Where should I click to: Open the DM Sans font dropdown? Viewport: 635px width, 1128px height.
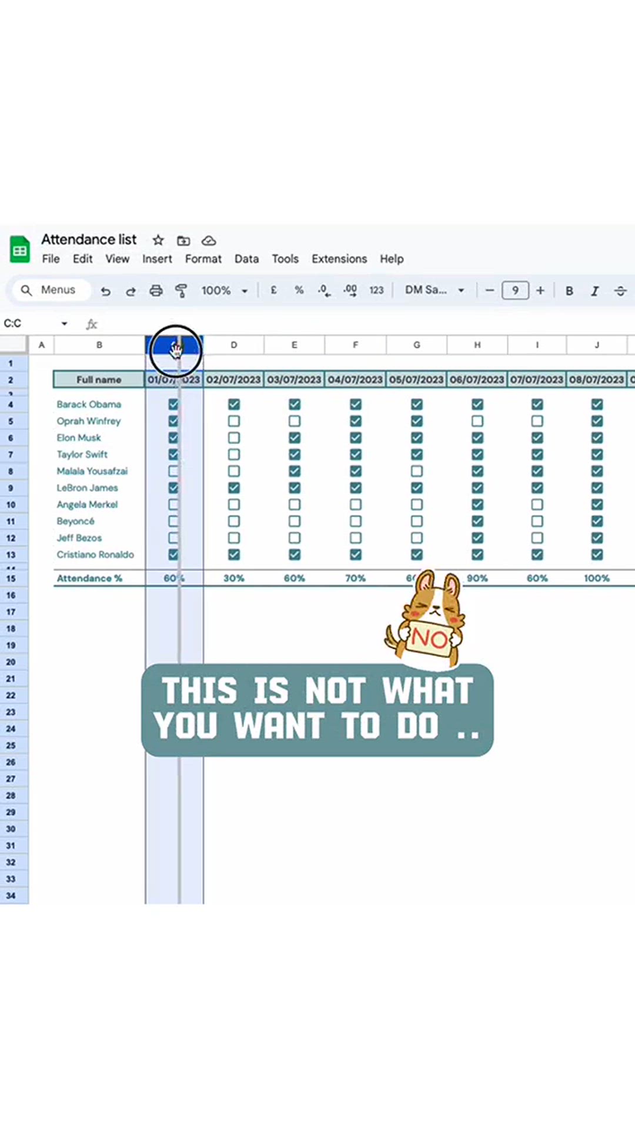pos(435,290)
